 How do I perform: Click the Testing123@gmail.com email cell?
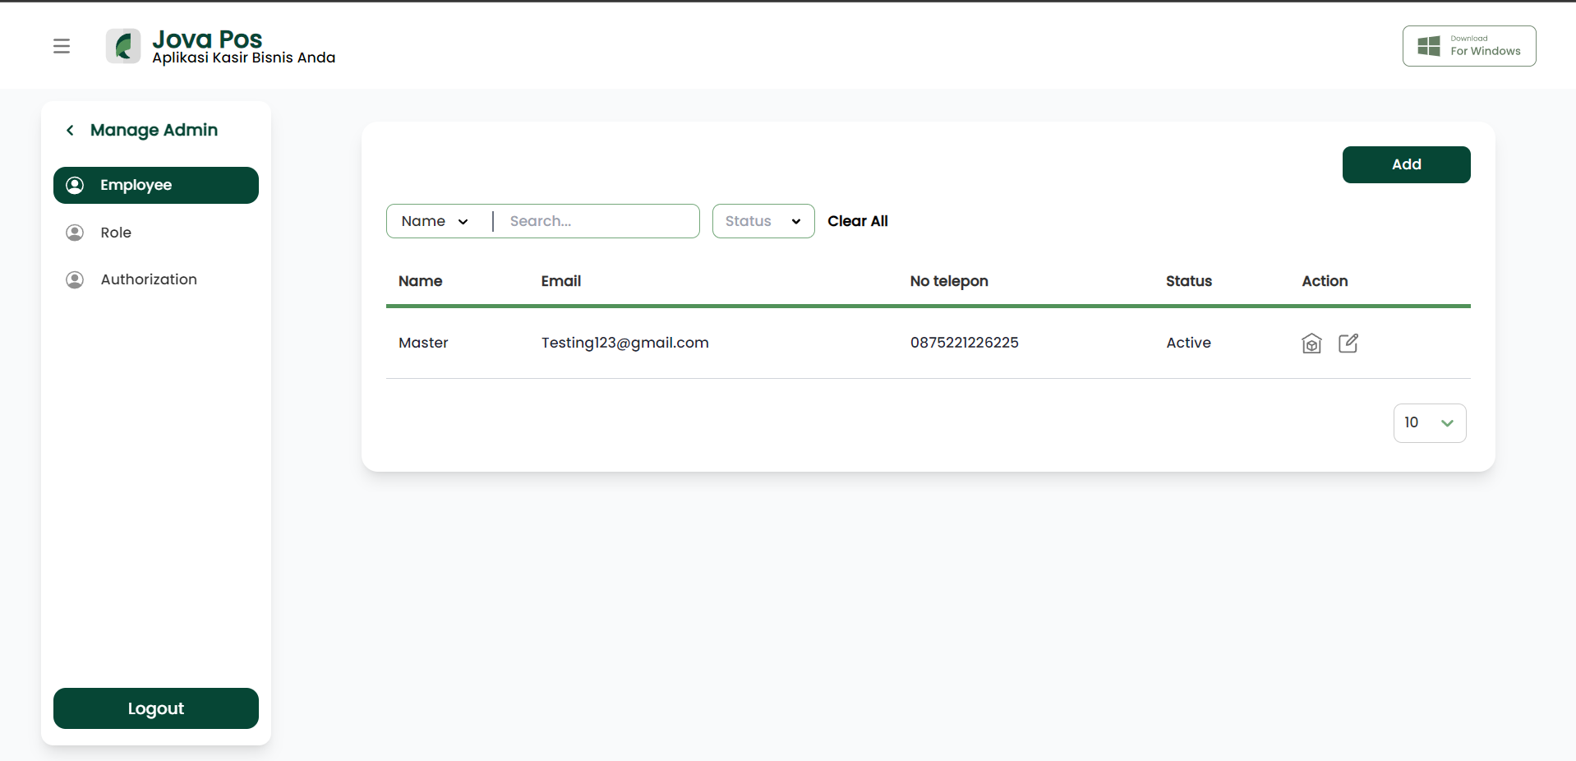(x=625, y=343)
